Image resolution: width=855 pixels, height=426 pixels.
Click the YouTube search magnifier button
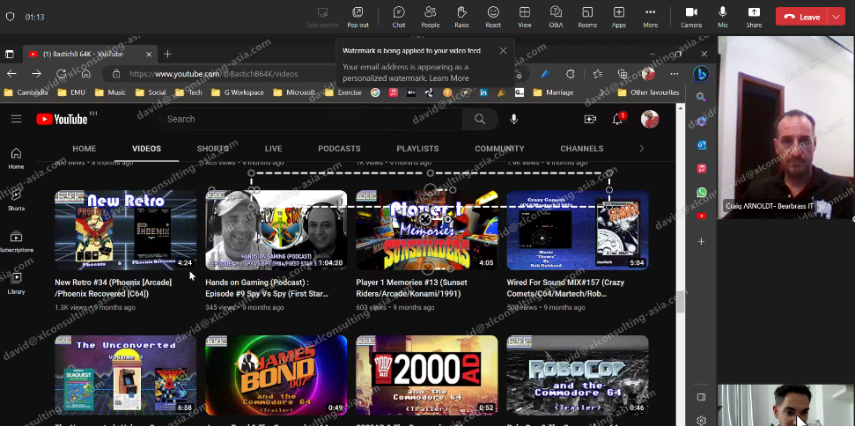(480, 119)
